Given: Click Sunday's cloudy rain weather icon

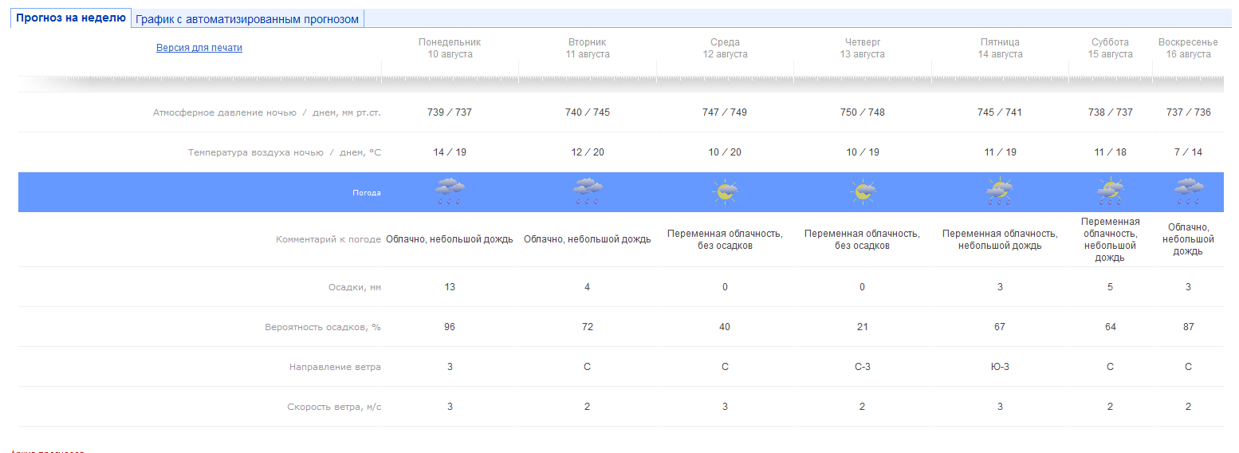Looking at the screenshot, I should [x=1188, y=192].
